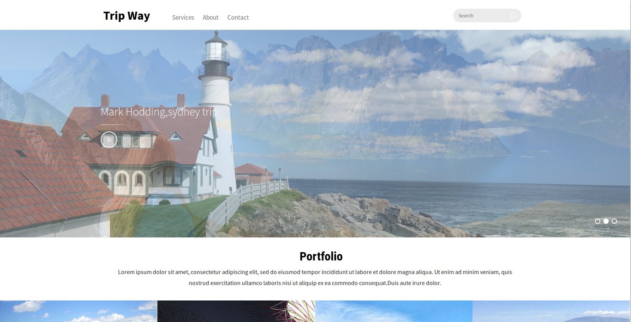The image size is (631, 322).
Task: Open the fourth portfolio thumbnail with hills
Action: tap(551, 311)
